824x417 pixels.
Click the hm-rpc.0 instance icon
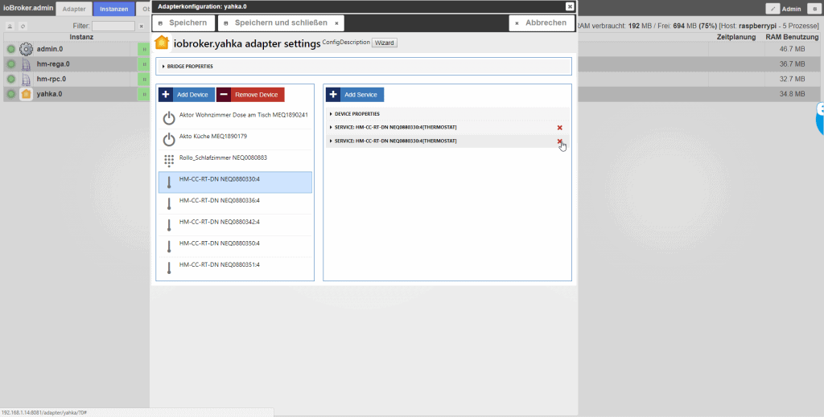coord(26,80)
